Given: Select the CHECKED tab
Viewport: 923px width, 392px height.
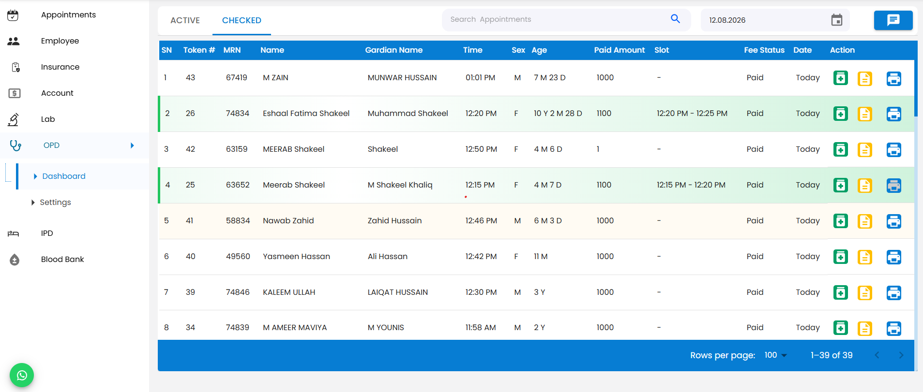Looking at the screenshot, I should tap(242, 20).
